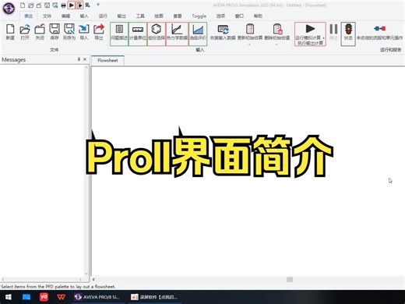Open the 输出 ribbon tab

121,16
